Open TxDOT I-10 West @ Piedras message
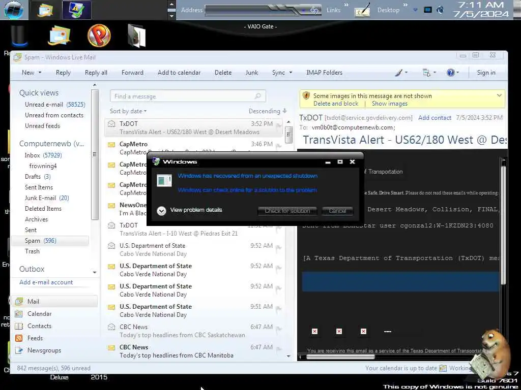This screenshot has height=390, width=521. coord(194,229)
